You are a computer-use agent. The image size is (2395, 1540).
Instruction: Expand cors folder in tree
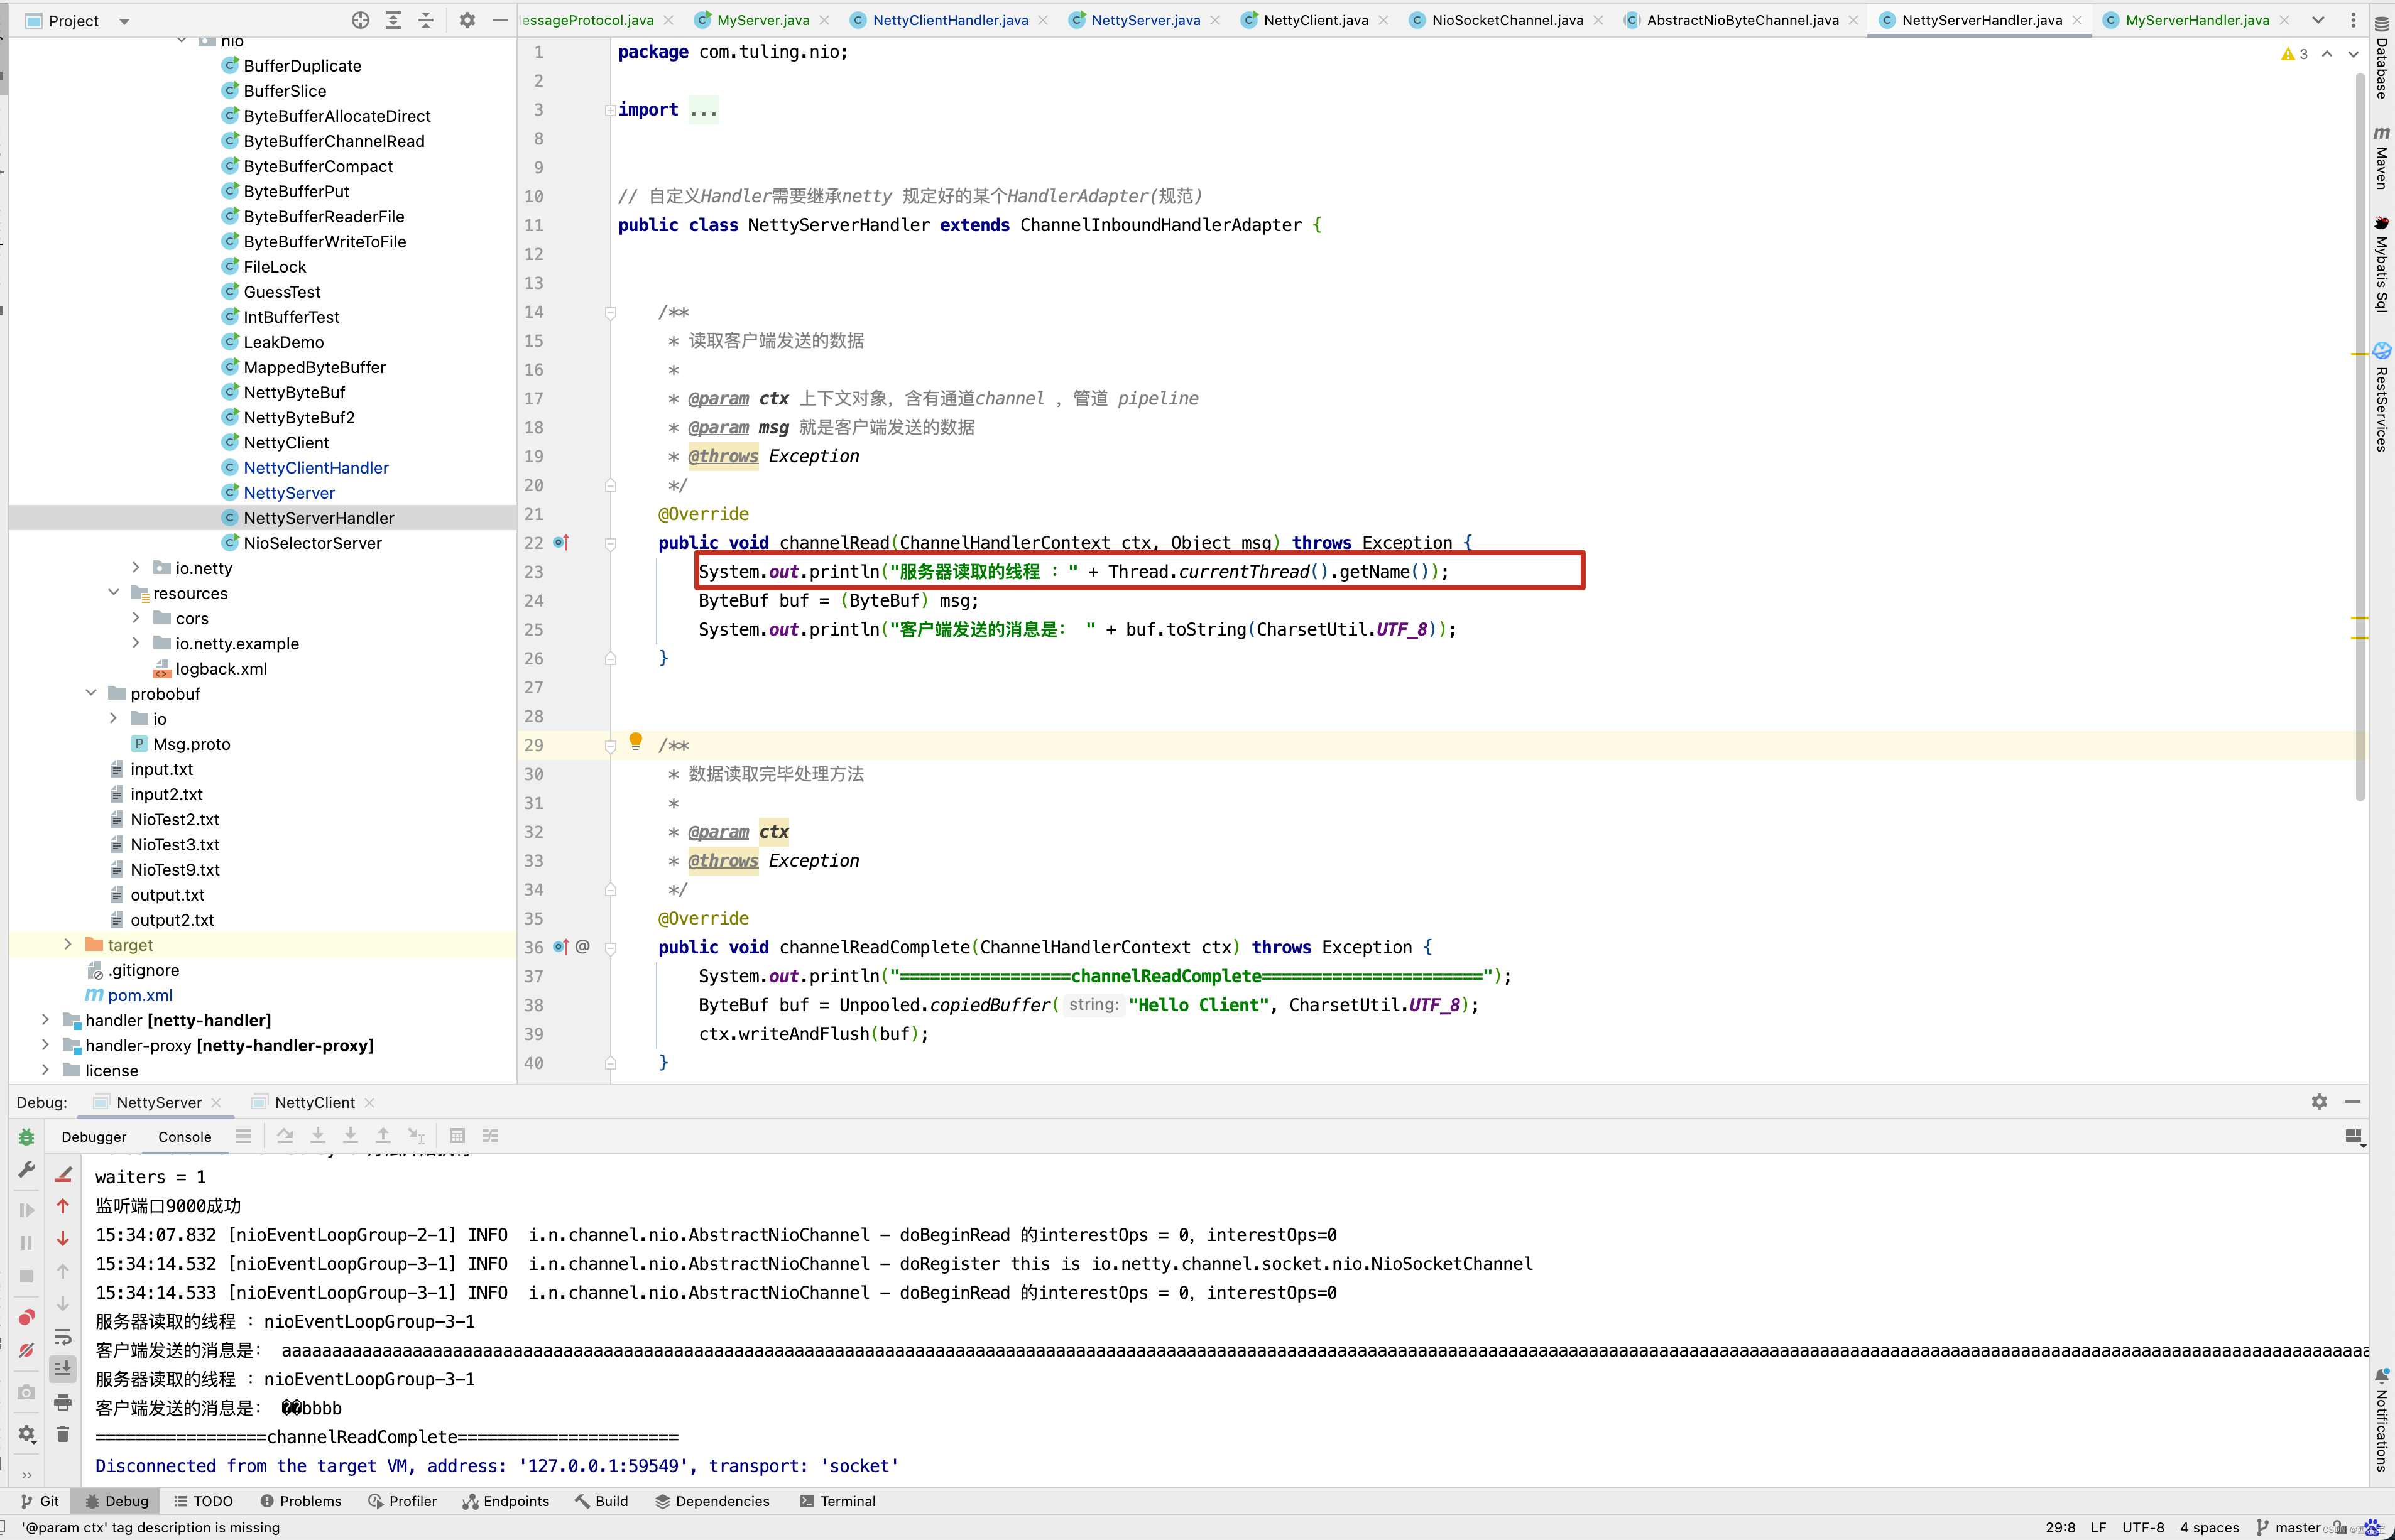pyautogui.click(x=136, y=617)
